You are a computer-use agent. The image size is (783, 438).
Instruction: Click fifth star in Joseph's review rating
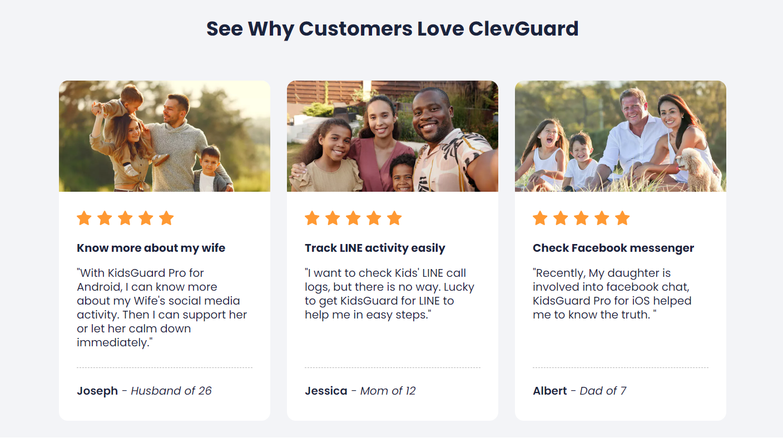tap(166, 218)
